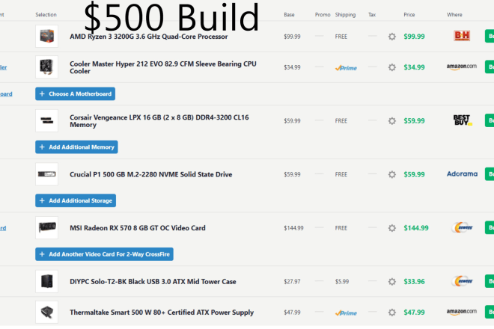Open settings gear for Thermaltake Smart 500 W row
494x329 pixels.
(392, 313)
